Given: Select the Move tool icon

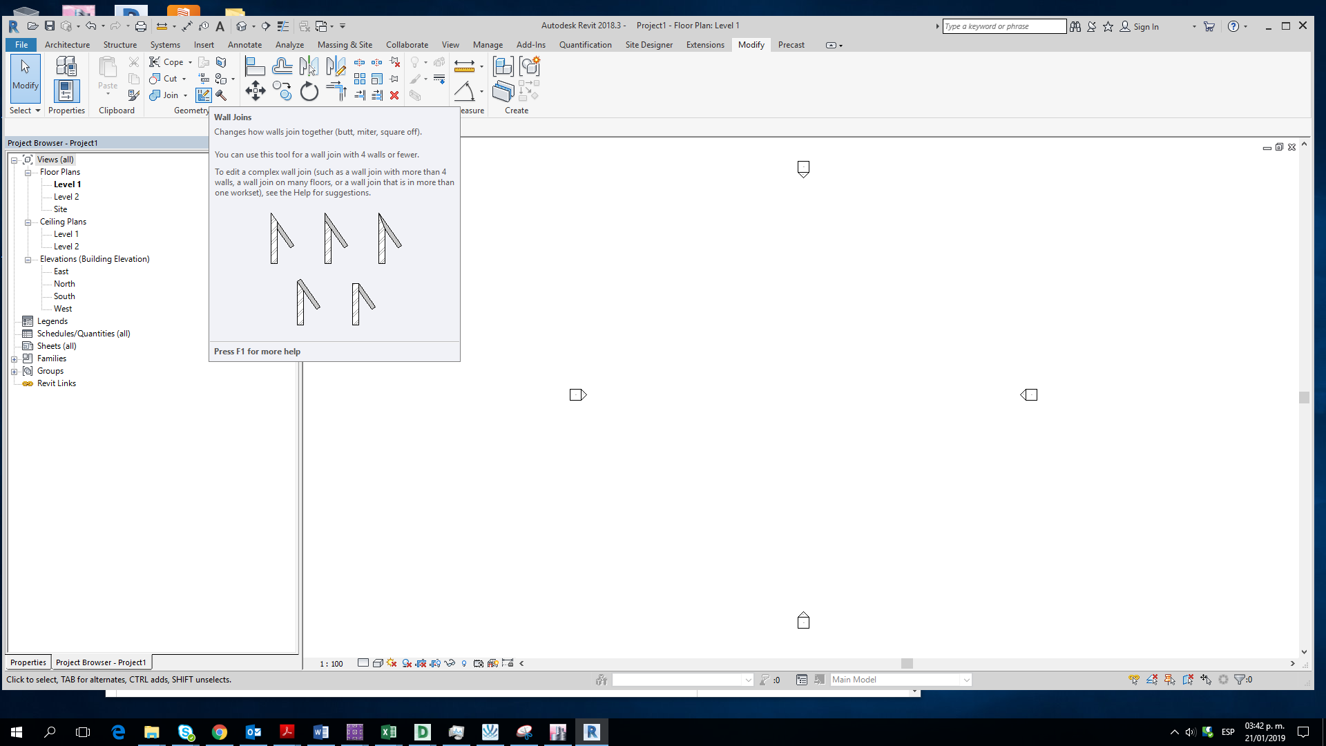Looking at the screenshot, I should click(x=256, y=91).
